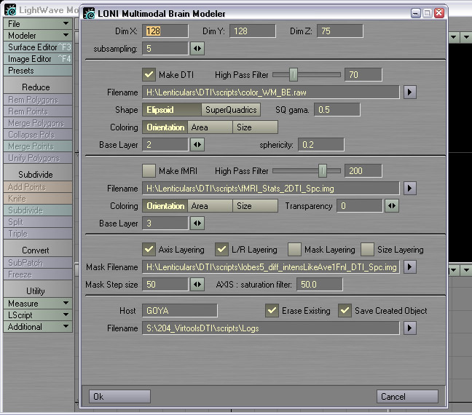Click LightWave Modeler window icon

(10, 9)
